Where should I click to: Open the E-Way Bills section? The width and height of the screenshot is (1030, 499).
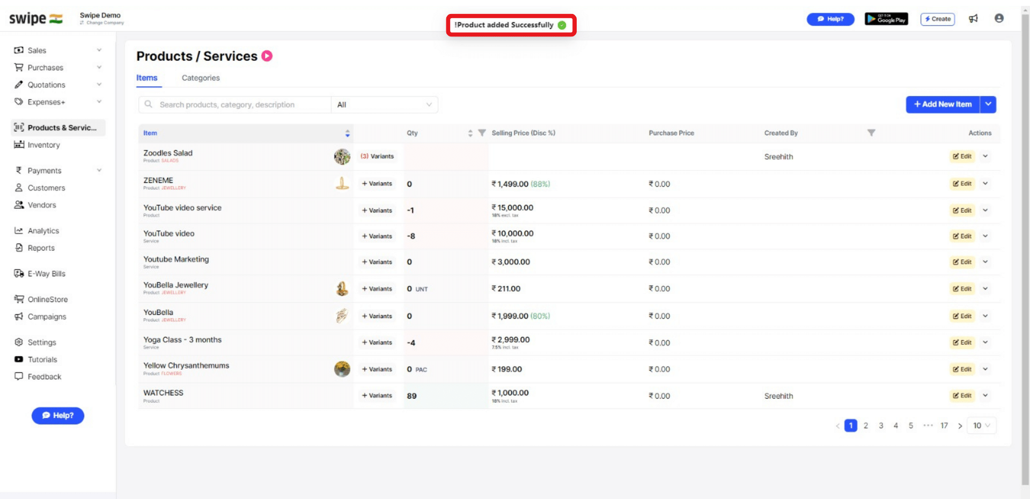coord(45,273)
